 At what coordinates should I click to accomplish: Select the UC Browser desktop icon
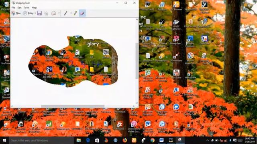[x=176, y=6]
